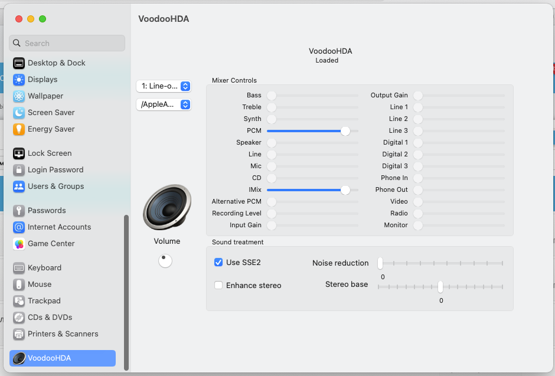Click the Line 1 slider knob
555x376 pixels.
418,107
